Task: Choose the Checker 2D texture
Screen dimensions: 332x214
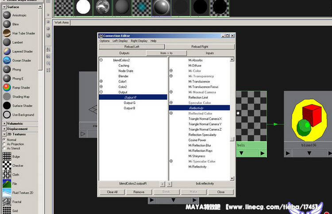Action: tap(7, 165)
